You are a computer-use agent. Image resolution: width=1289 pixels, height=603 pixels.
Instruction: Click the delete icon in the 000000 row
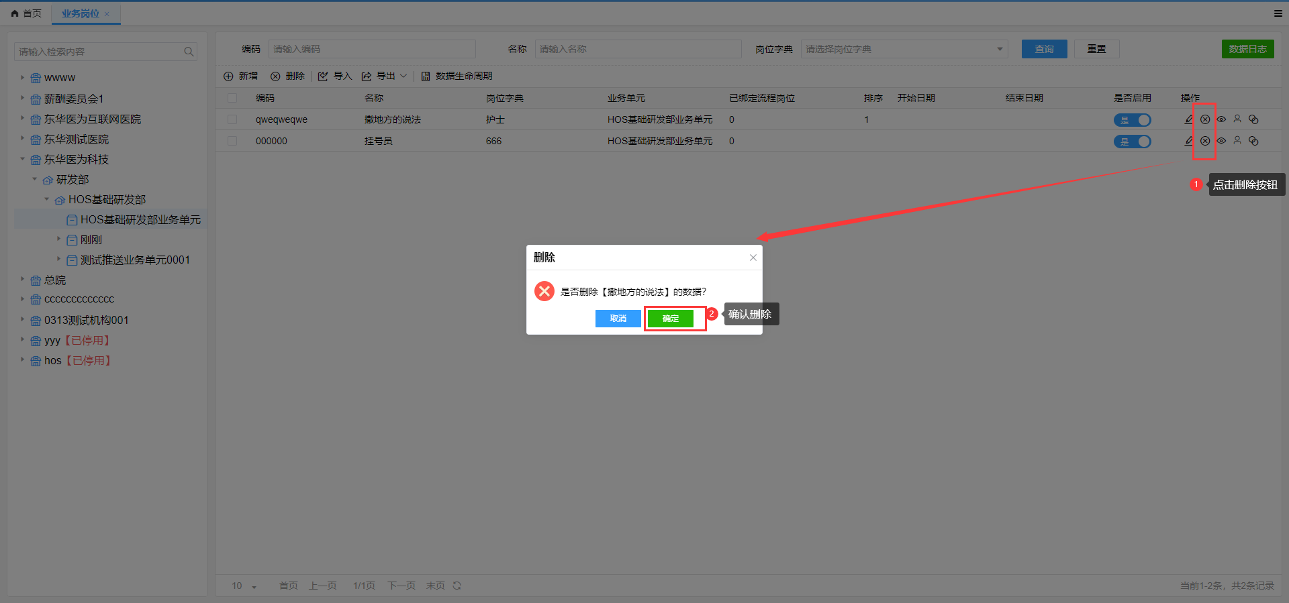pyautogui.click(x=1205, y=141)
